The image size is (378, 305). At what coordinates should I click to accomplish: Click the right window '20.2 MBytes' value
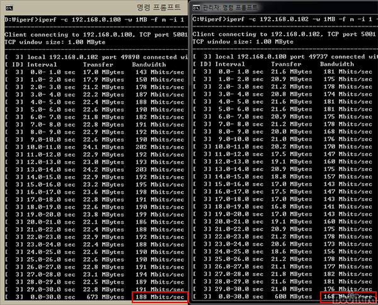pyautogui.click(x=292, y=147)
